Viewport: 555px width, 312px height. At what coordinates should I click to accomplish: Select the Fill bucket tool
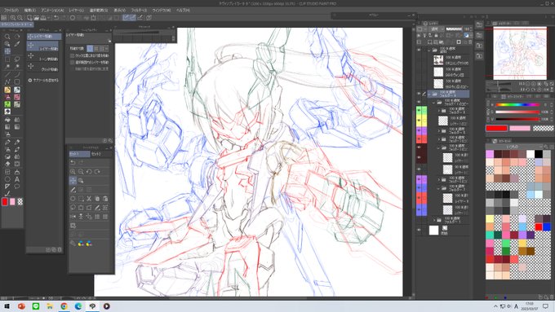pos(7,120)
